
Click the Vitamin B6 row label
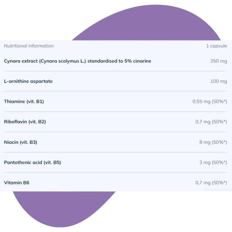pyautogui.click(x=17, y=183)
